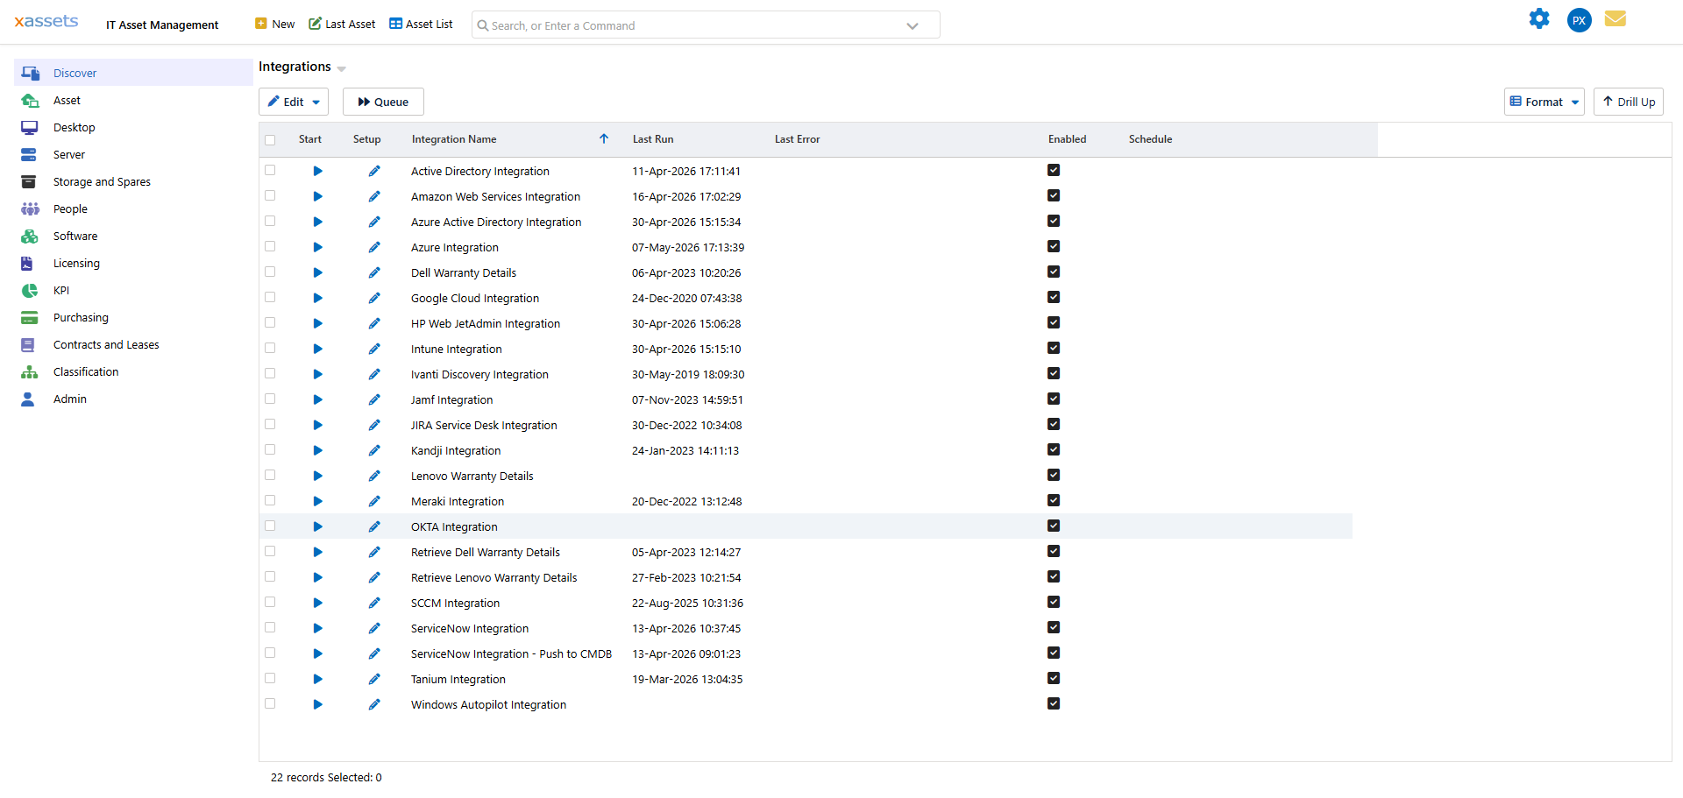Expand the search command dropdown chevron
1683x798 pixels.
click(913, 25)
